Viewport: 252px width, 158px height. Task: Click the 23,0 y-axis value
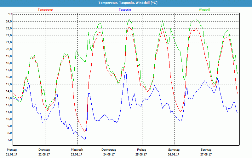[x=9, y=28]
